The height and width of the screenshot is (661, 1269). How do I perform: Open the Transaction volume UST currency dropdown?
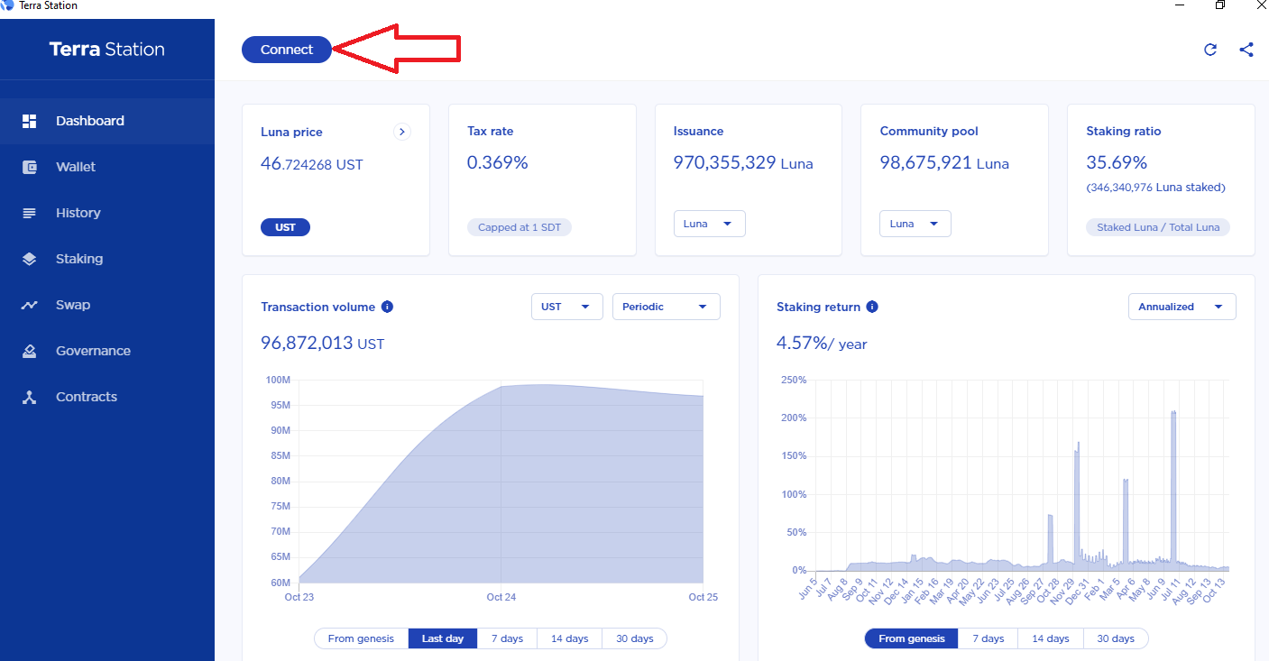click(567, 307)
